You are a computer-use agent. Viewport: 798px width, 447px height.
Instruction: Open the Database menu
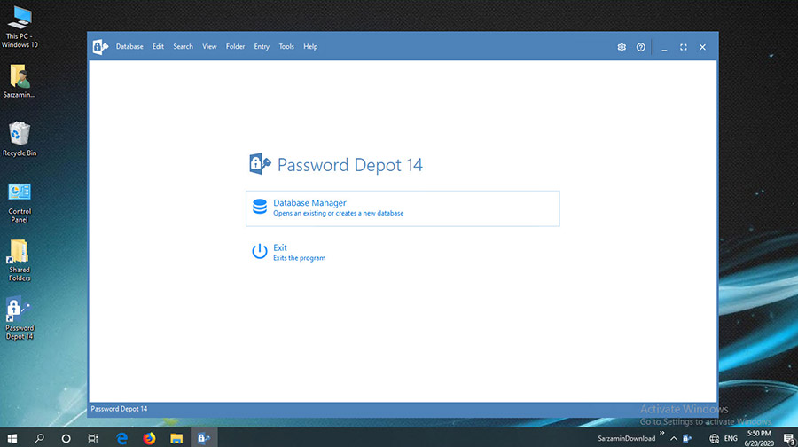pyautogui.click(x=129, y=46)
